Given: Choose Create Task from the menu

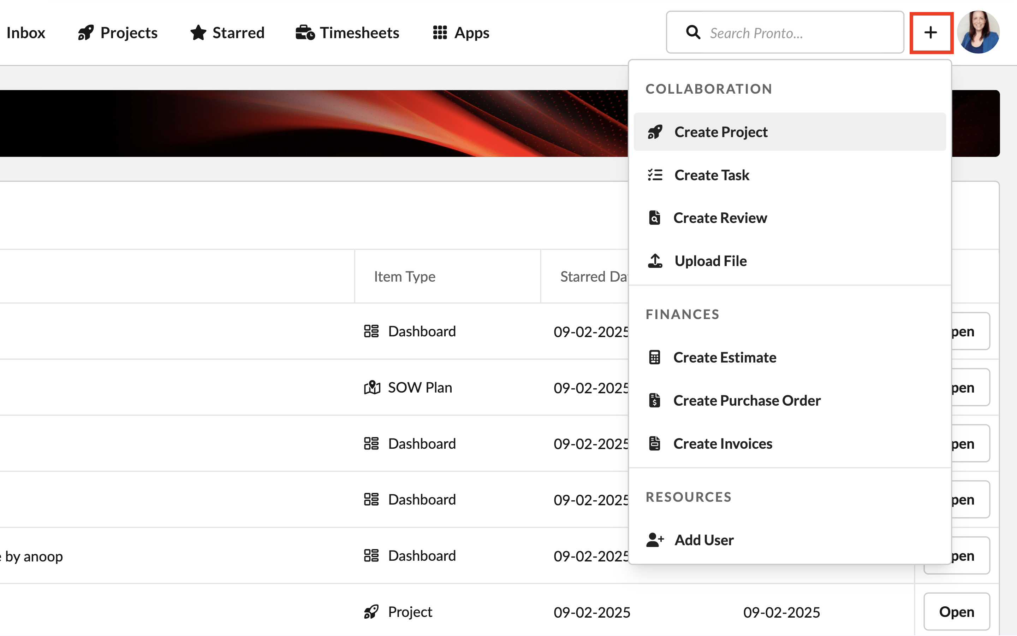Looking at the screenshot, I should (x=711, y=175).
